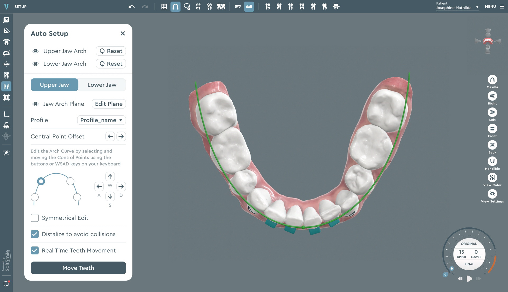Open View Color settings

(492, 178)
